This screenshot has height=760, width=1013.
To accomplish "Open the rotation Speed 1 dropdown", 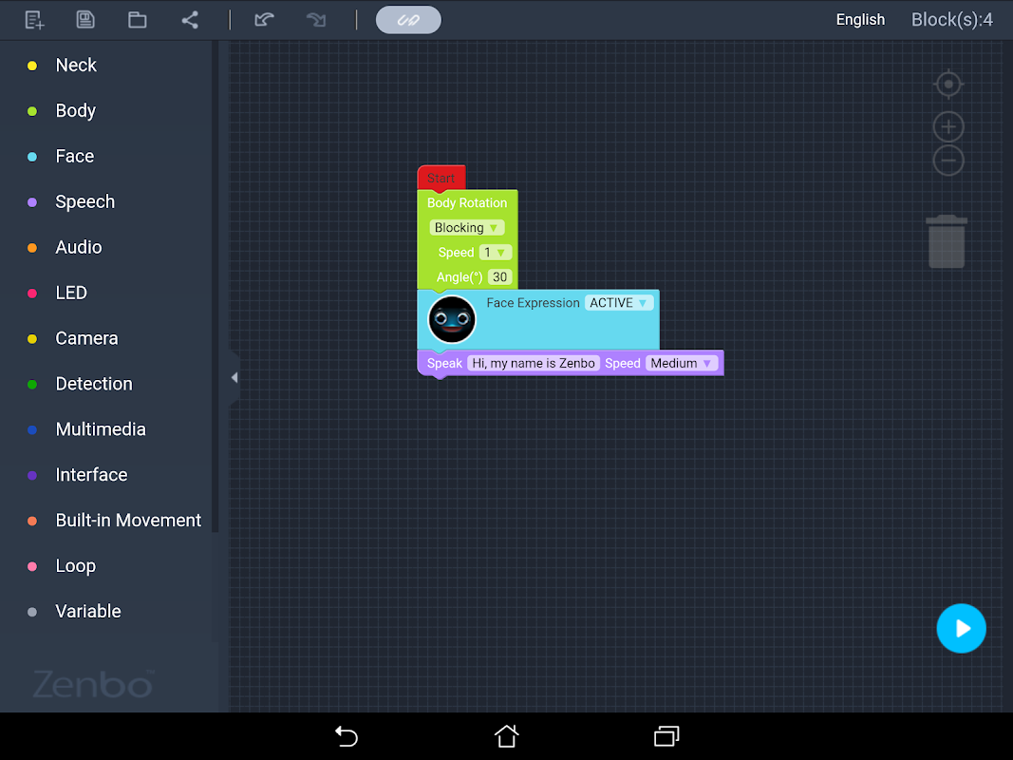I will (x=495, y=253).
